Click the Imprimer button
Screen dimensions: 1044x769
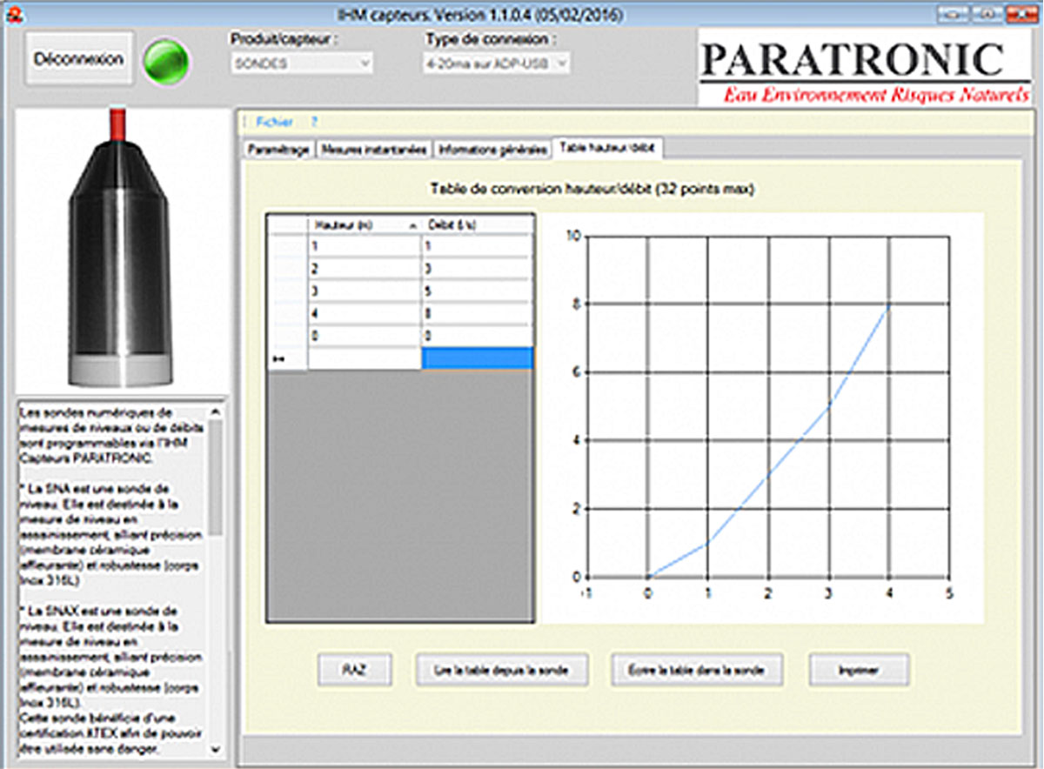860,671
